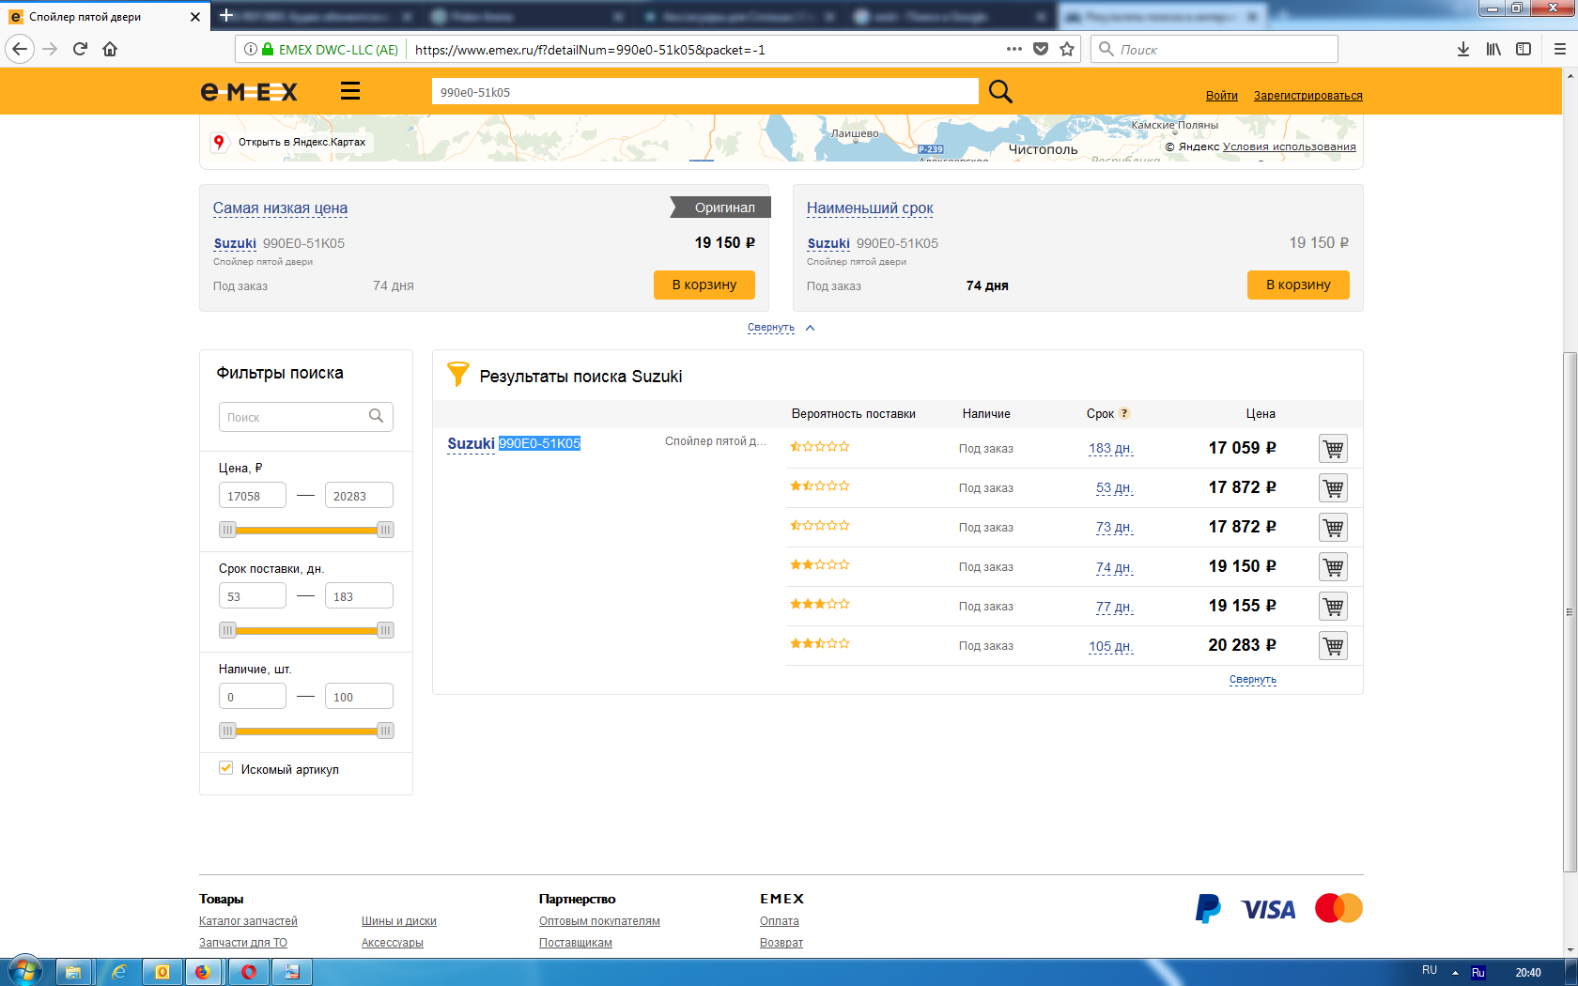Add shortest term offer with В корзину
The height and width of the screenshot is (986, 1578).
[1298, 285]
